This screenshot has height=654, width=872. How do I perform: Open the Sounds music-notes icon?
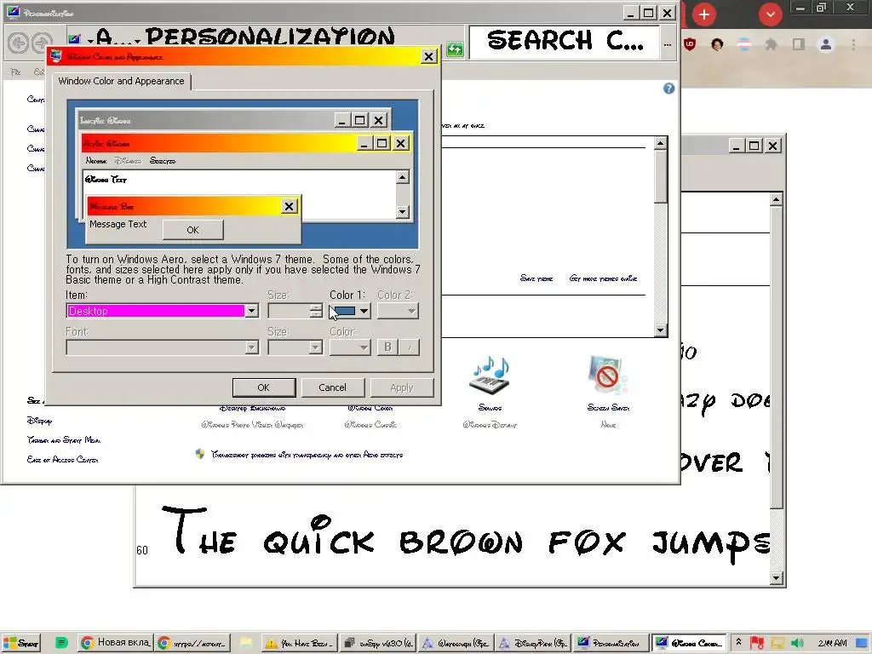pos(490,376)
